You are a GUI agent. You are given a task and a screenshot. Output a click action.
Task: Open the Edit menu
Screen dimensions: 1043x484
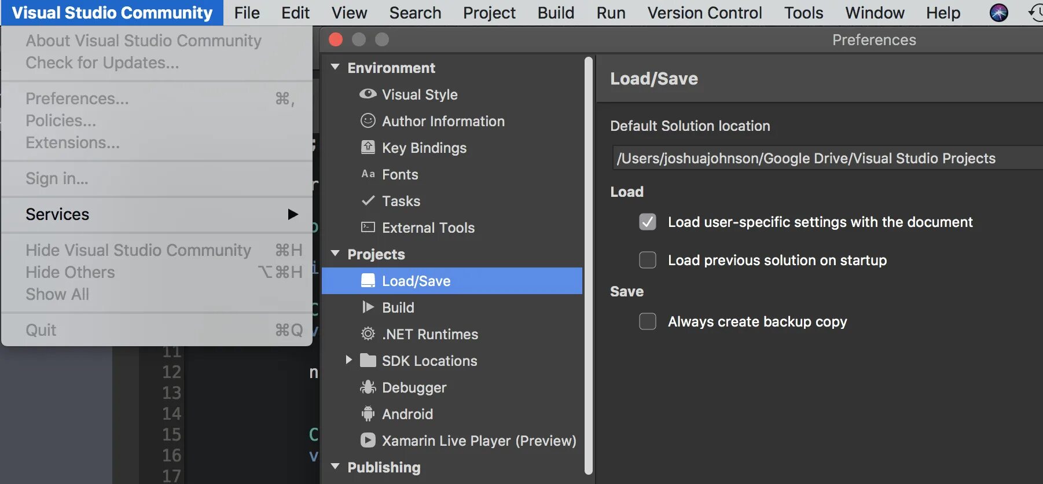pyautogui.click(x=295, y=13)
